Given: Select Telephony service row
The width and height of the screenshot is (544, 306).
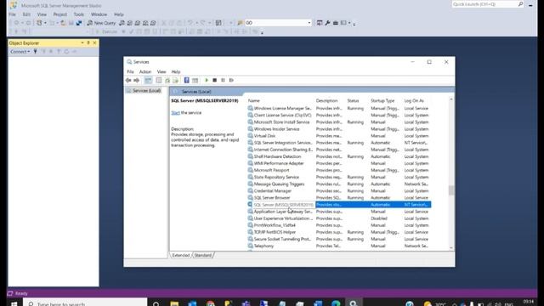Looking at the screenshot, I should 339,246.
